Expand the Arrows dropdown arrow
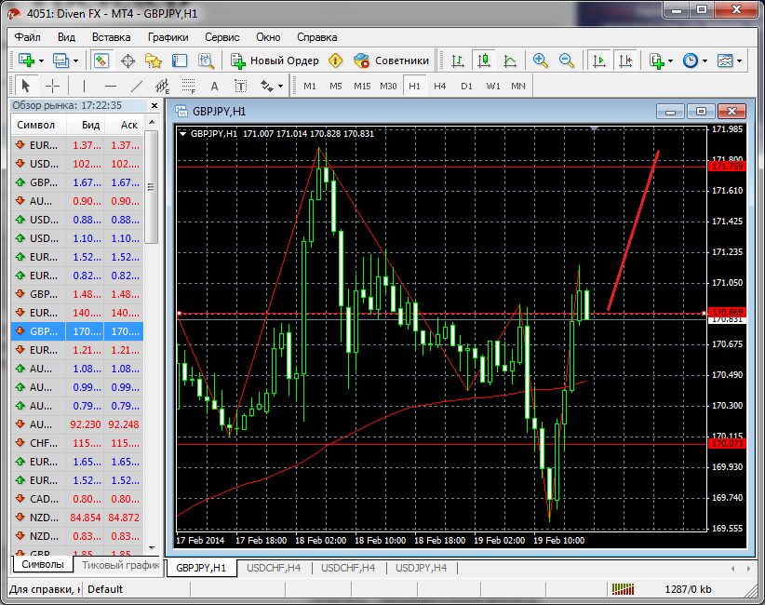This screenshot has width=765, height=605. [280, 87]
